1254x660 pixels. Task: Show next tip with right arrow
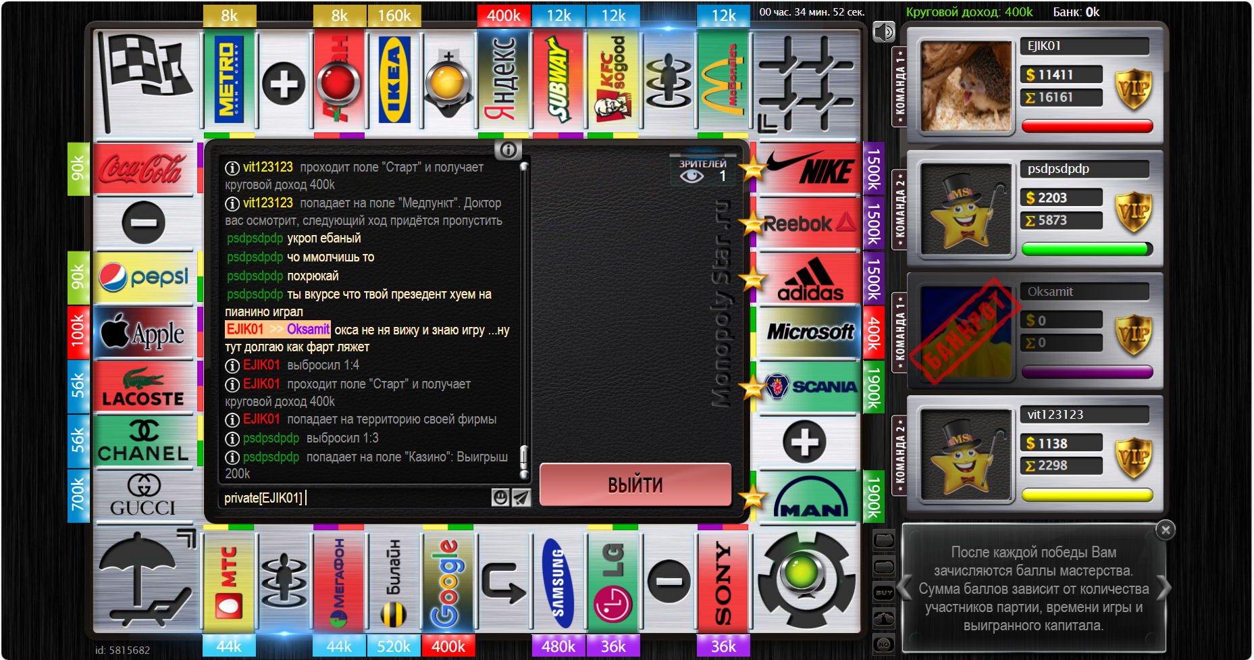coord(1164,587)
